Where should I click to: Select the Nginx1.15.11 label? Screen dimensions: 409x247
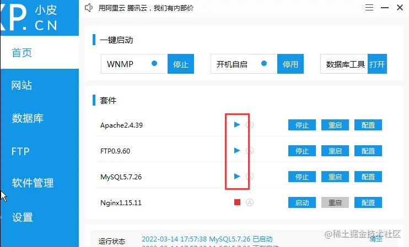point(121,203)
